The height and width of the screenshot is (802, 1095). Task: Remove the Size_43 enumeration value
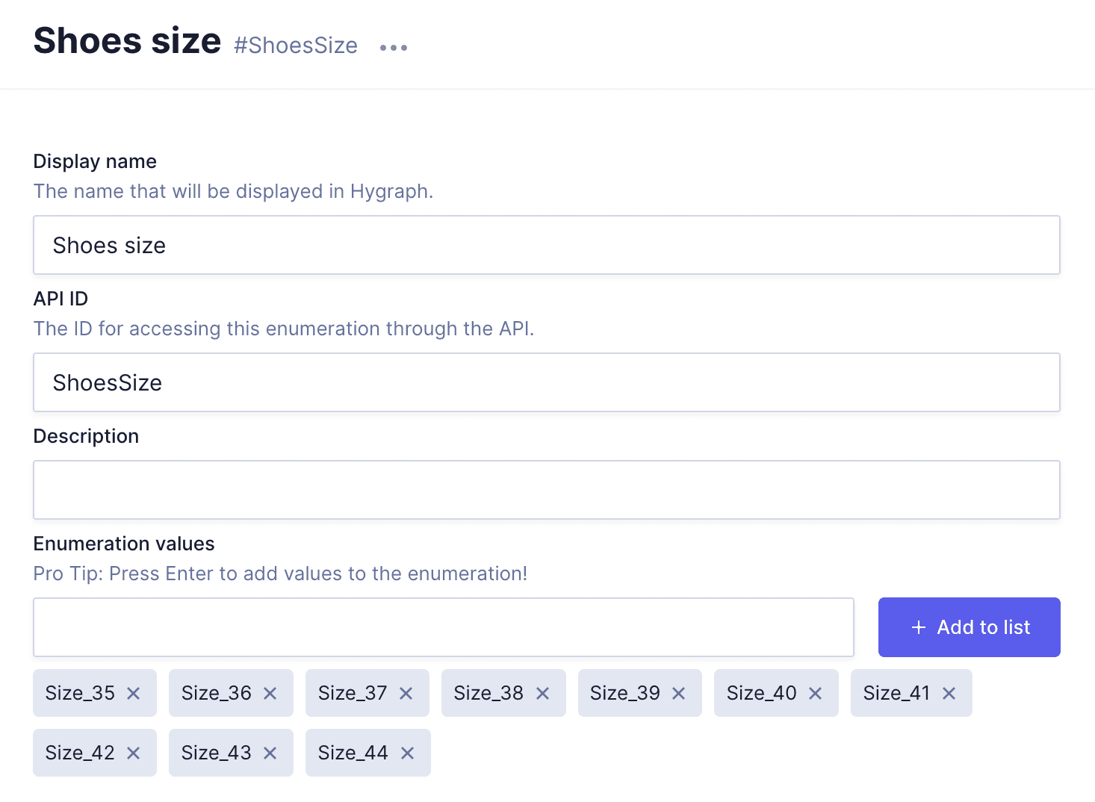click(270, 753)
